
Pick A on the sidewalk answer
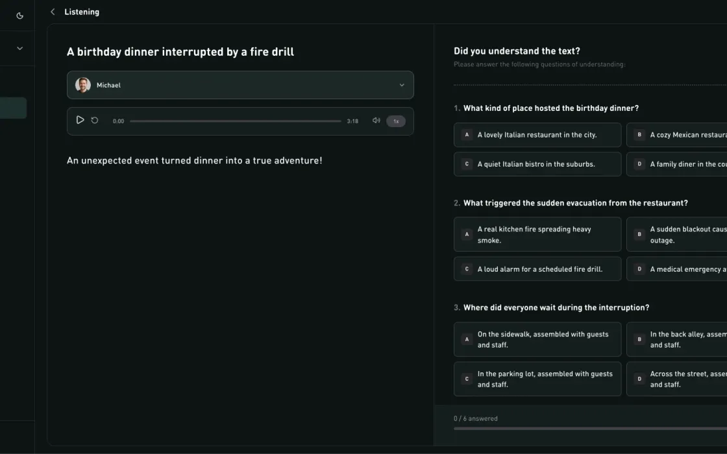537,339
